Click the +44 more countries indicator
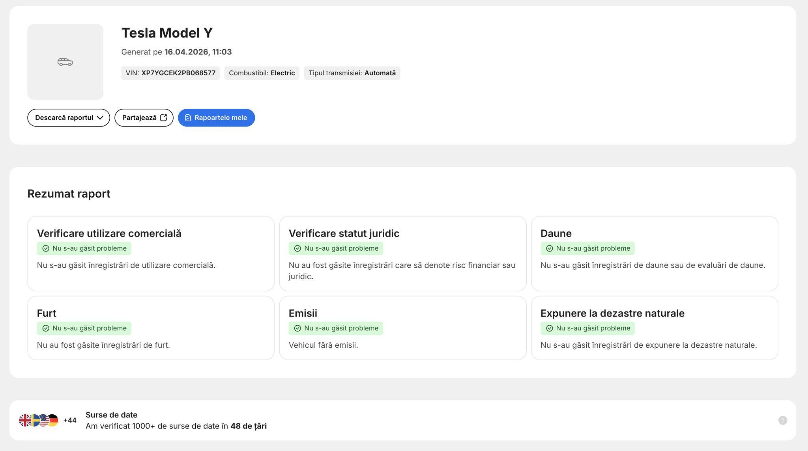This screenshot has width=808, height=451. click(70, 420)
